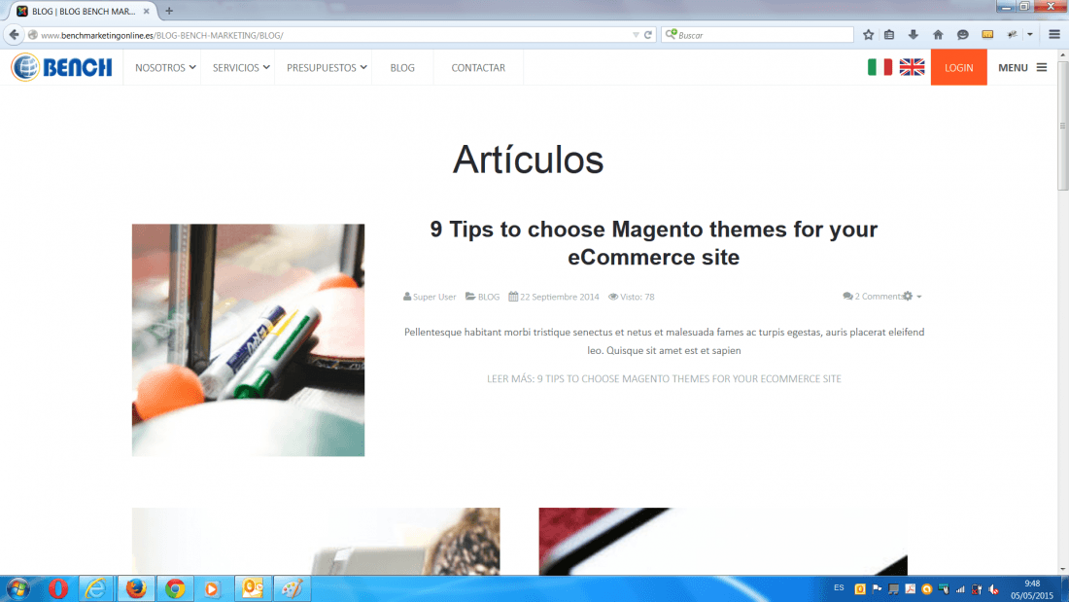Viewport: 1069px width, 602px height.
Task: Click the Super User author label
Action: (434, 297)
